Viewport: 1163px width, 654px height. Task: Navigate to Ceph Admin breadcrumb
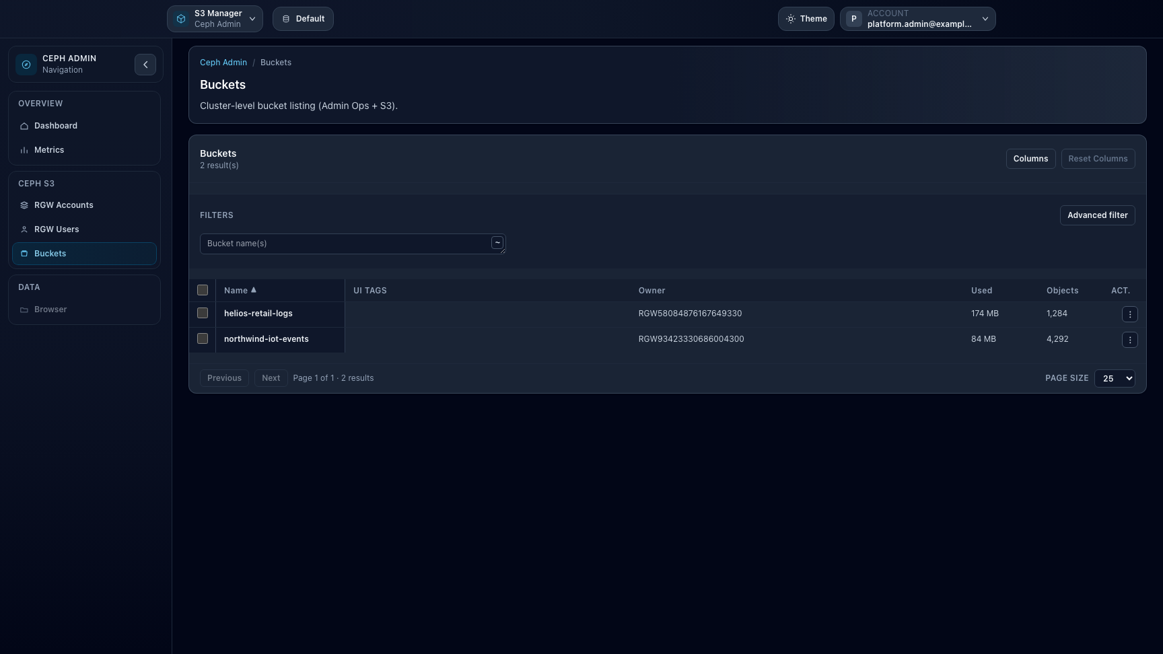click(223, 62)
